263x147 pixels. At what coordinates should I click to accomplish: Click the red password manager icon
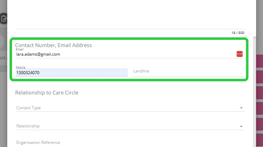coord(240,54)
